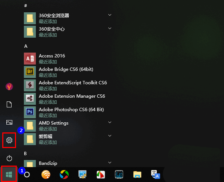Expand the 爱剪辑 folder chevron
The width and height of the screenshot is (224, 182).
(110, 136)
